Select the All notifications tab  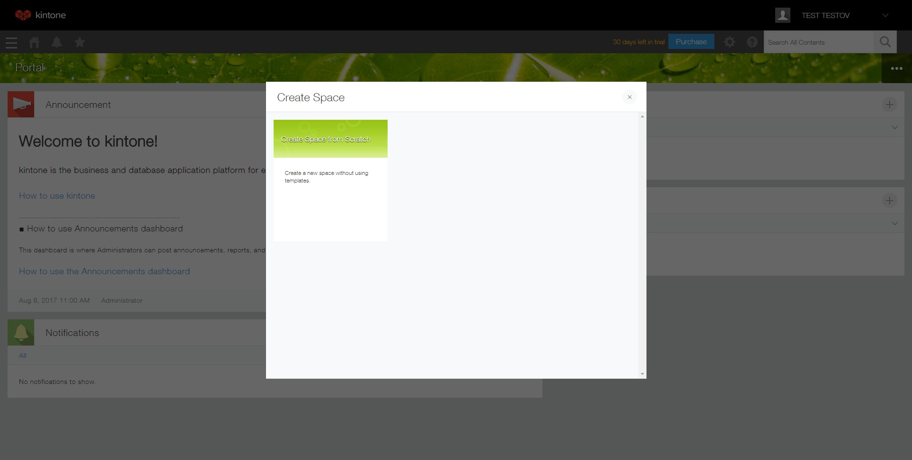(x=22, y=355)
